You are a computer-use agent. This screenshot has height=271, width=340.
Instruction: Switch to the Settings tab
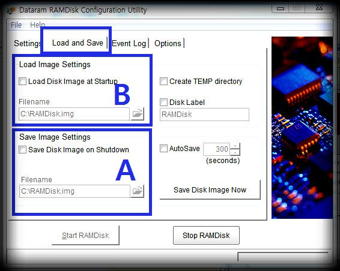[27, 43]
